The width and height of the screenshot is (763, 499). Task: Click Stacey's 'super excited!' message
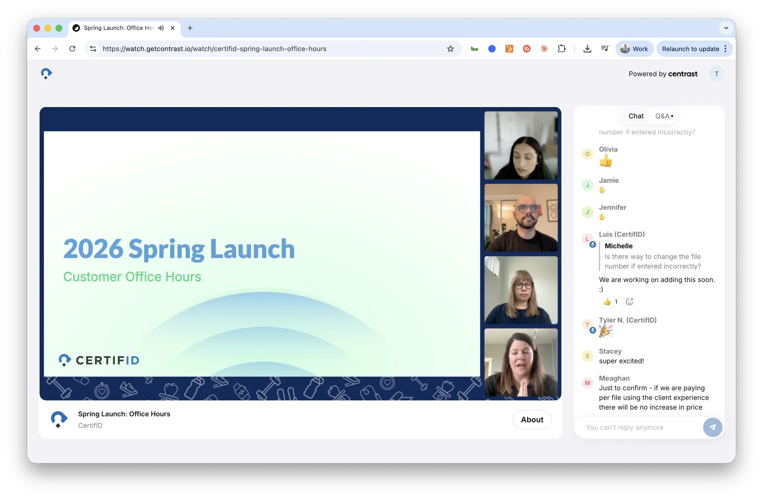click(x=621, y=361)
